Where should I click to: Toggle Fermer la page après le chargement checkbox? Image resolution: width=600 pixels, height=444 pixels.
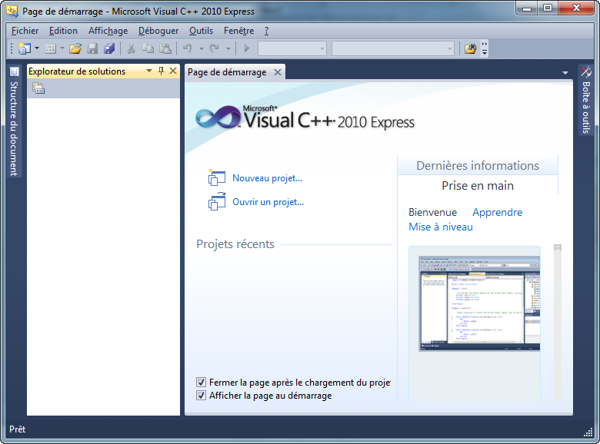pos(201,382)
